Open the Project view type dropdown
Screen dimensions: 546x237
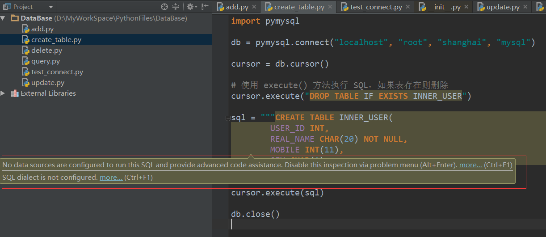point(50,7)
